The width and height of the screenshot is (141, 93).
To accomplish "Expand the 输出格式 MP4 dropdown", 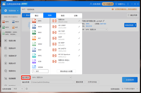I will tap(51, 77).
